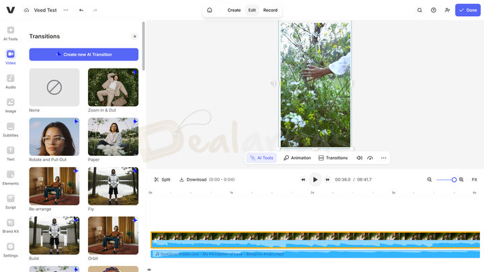The width and height of the screenshot is (484, 272).
Task: Expand more options in clip toolbar
Action: pos(384,158)
